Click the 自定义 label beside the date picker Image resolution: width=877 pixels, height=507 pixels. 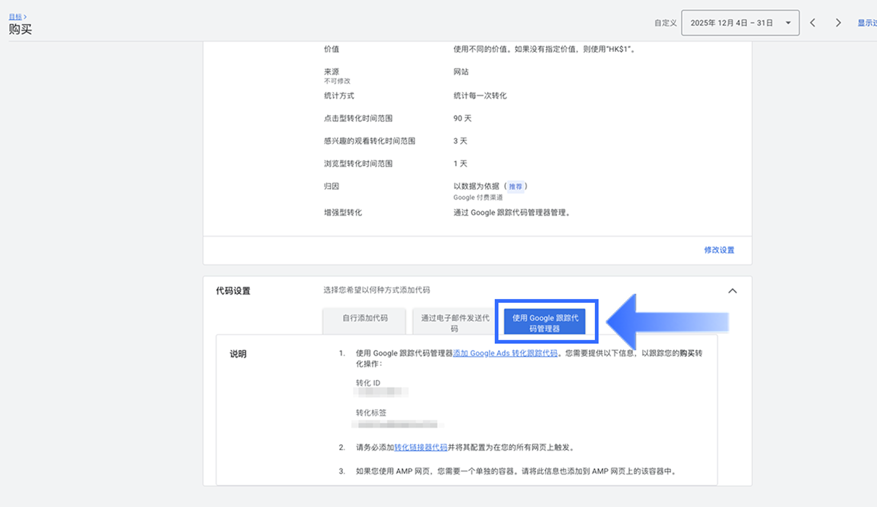pos(665,23)
